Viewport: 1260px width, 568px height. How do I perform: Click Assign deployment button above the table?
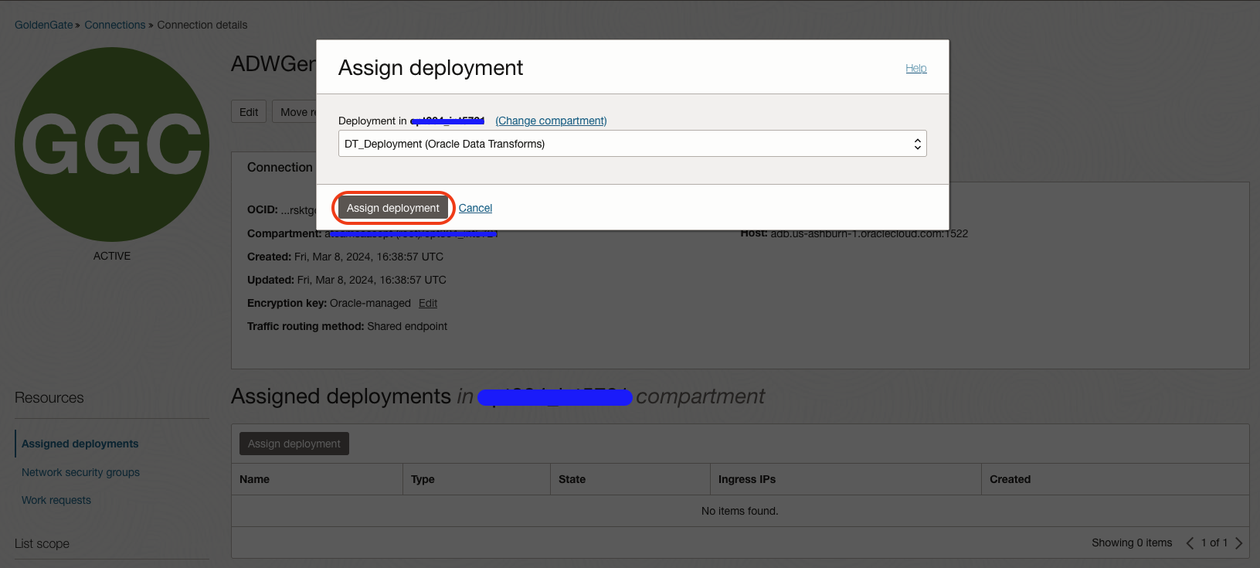294,444
